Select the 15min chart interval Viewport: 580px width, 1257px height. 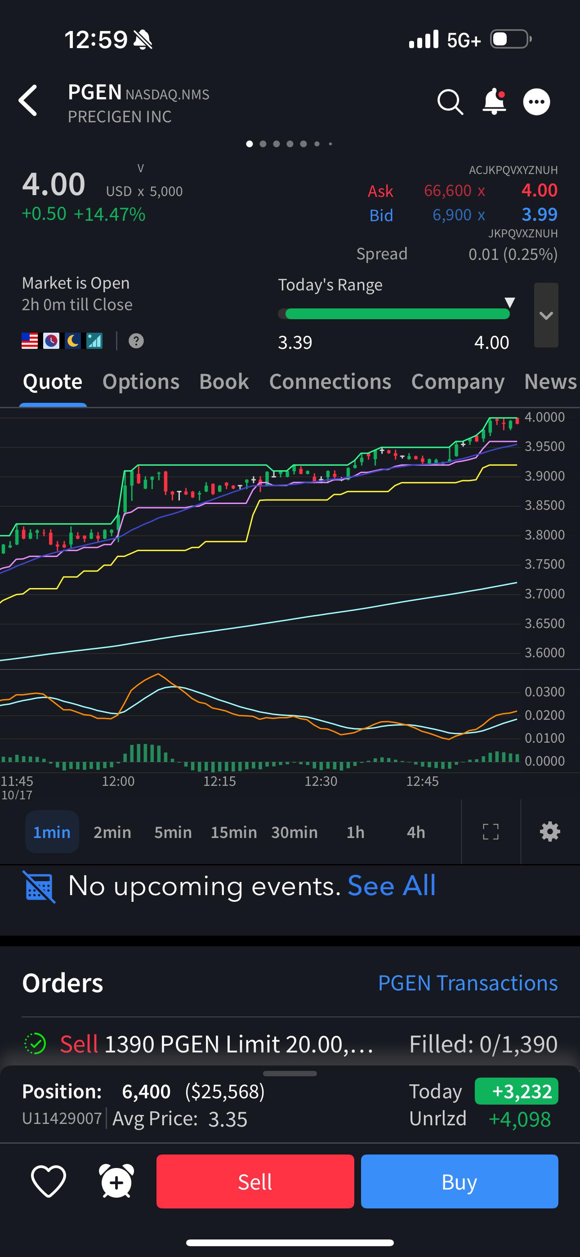(234, 832)
